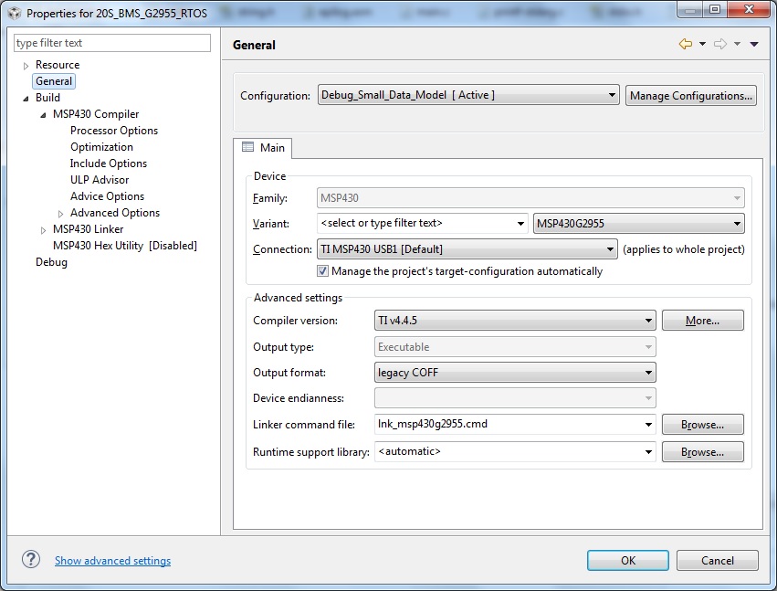Select General in the tree

point(54,80)
